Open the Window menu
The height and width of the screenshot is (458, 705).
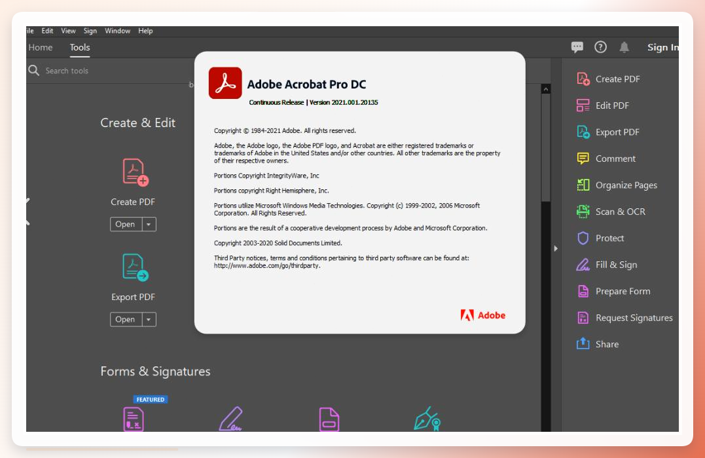click(x=117, y=31)
